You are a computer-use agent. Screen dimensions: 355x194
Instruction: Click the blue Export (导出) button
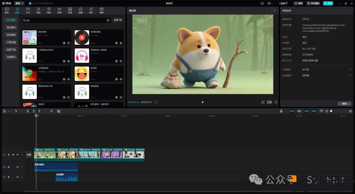[328, 3]
